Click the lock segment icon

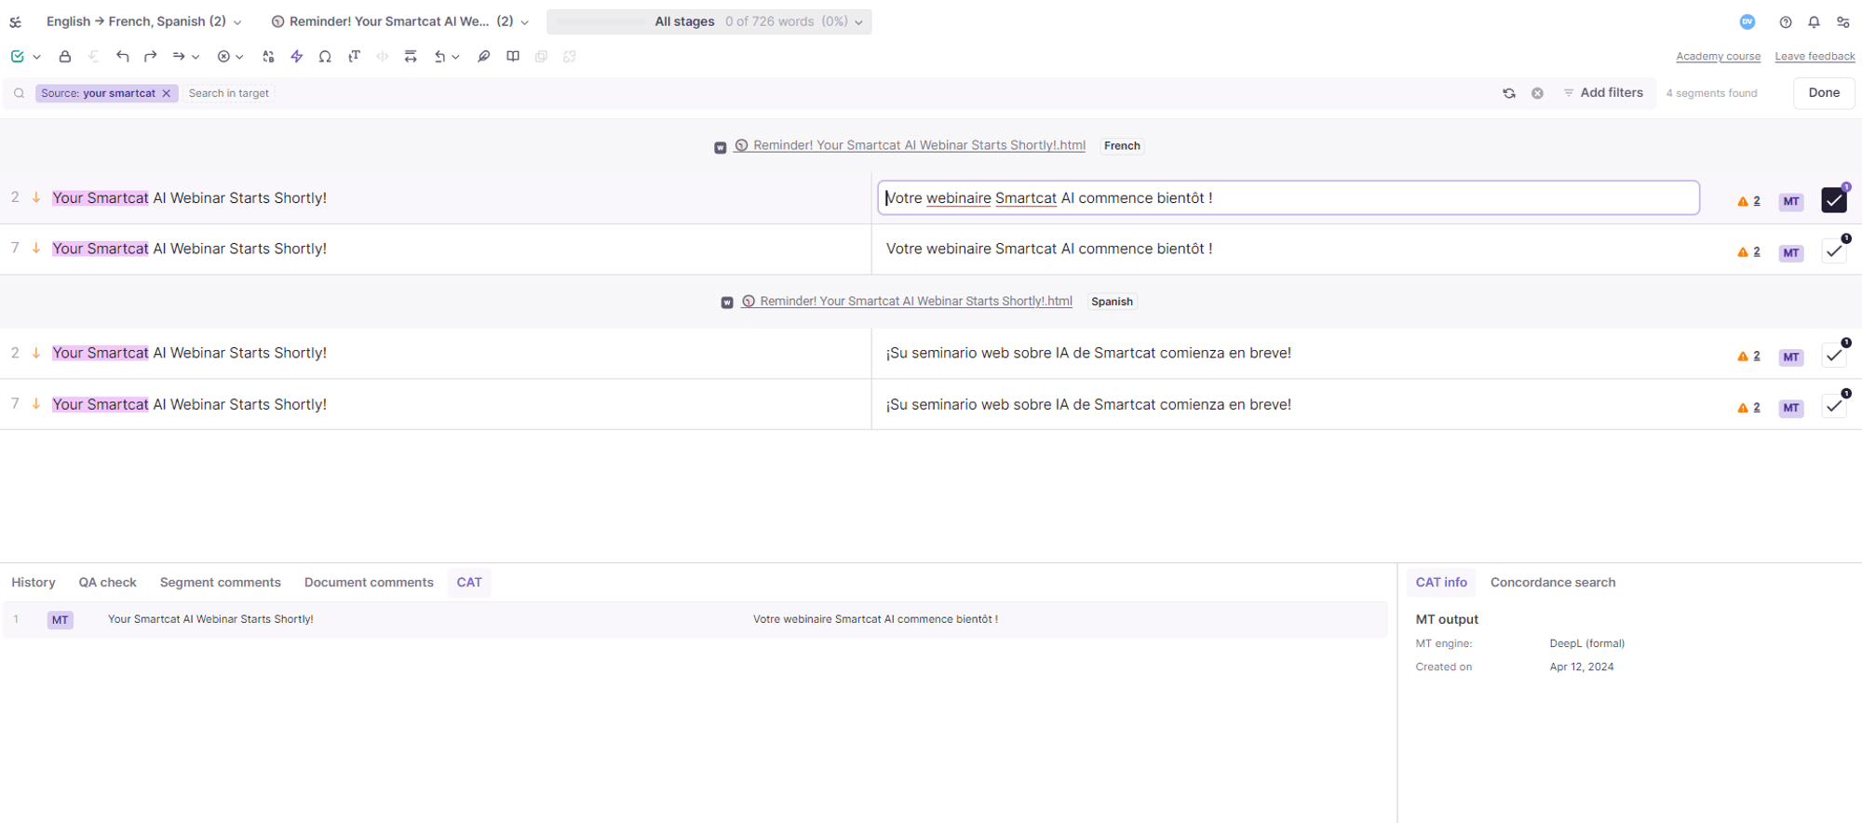(65, 57)
